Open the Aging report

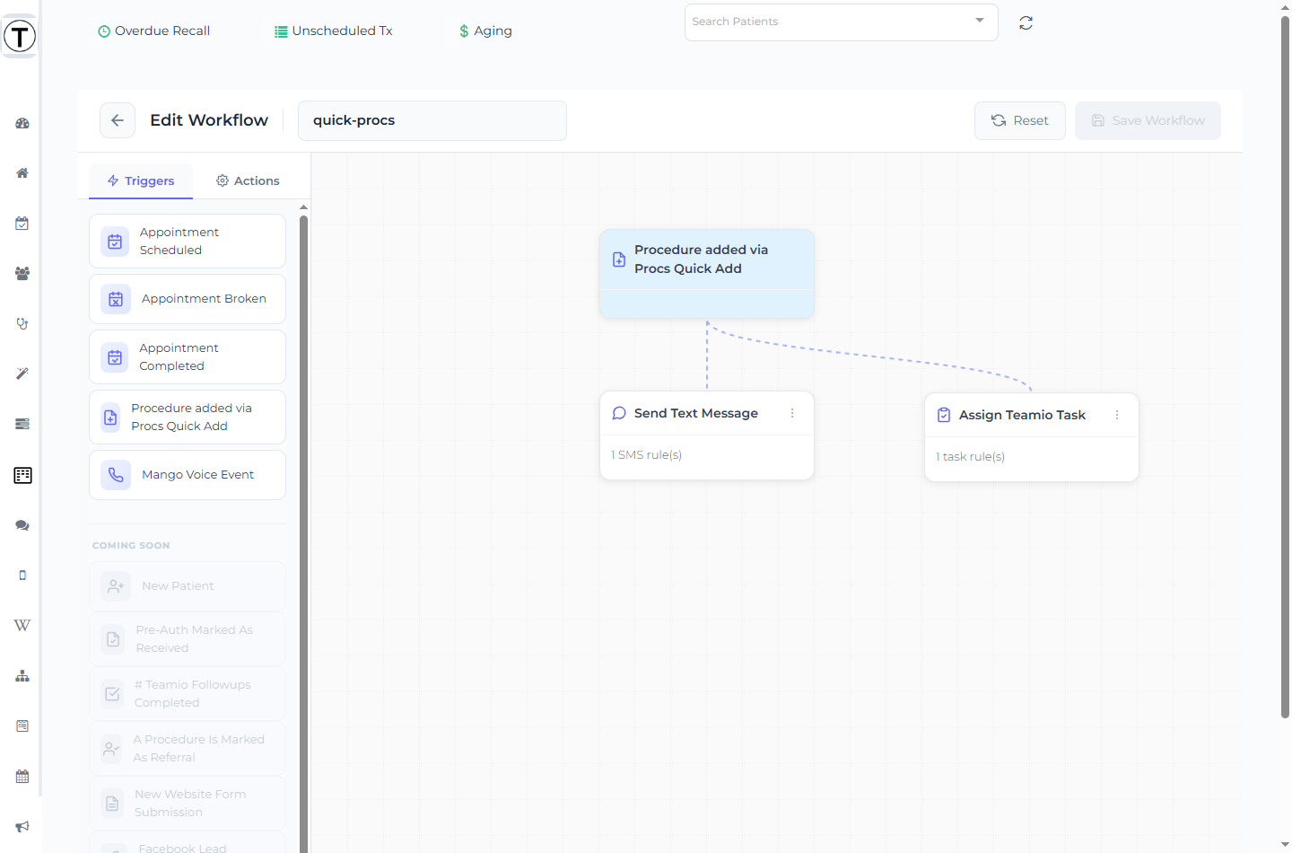point(485,31)
